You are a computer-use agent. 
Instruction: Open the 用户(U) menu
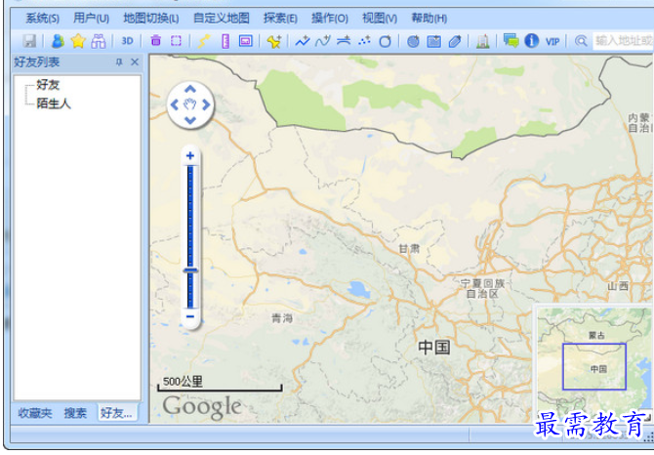click(91, 19)
